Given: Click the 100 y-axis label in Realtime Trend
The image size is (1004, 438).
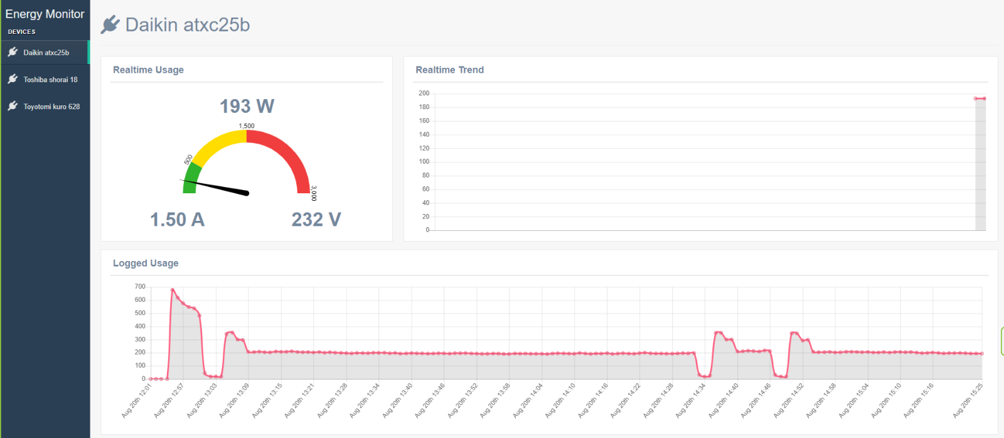Looking at the screenshot, I should 424,161.
